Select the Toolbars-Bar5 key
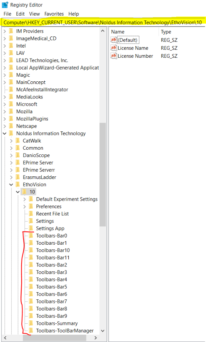The height and width of the screenshot is (342, 206). point(52,287)
